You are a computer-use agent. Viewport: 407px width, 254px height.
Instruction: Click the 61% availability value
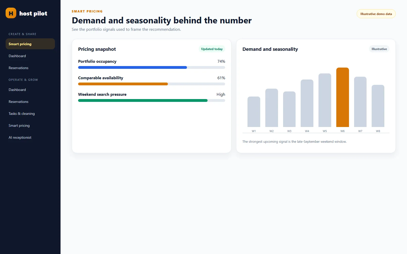click(x=221, y=78)
